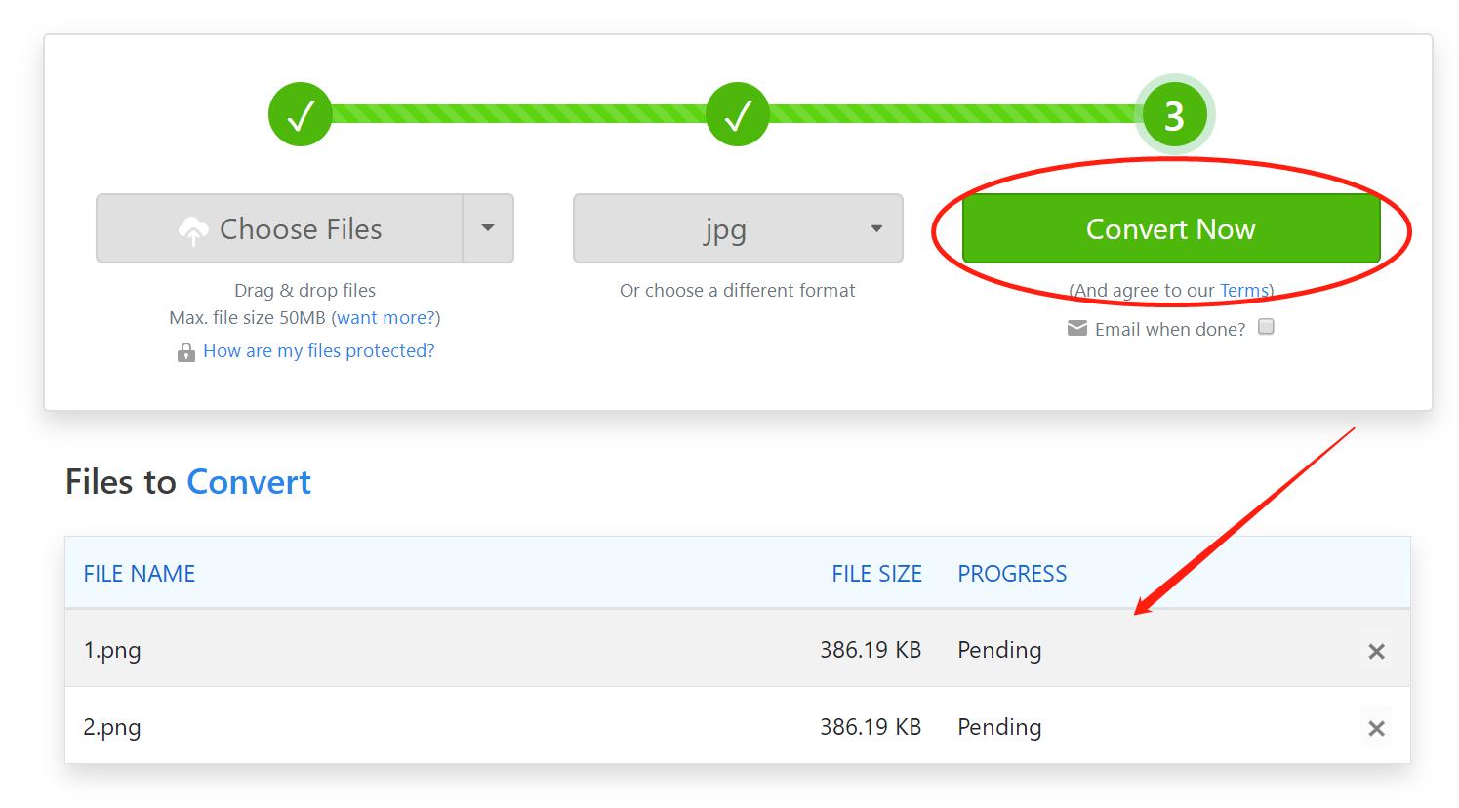This screenshot has height=808, width=1459.
Task: Click the step 3 circle indicator
Action: click(x=1174, y=115)
